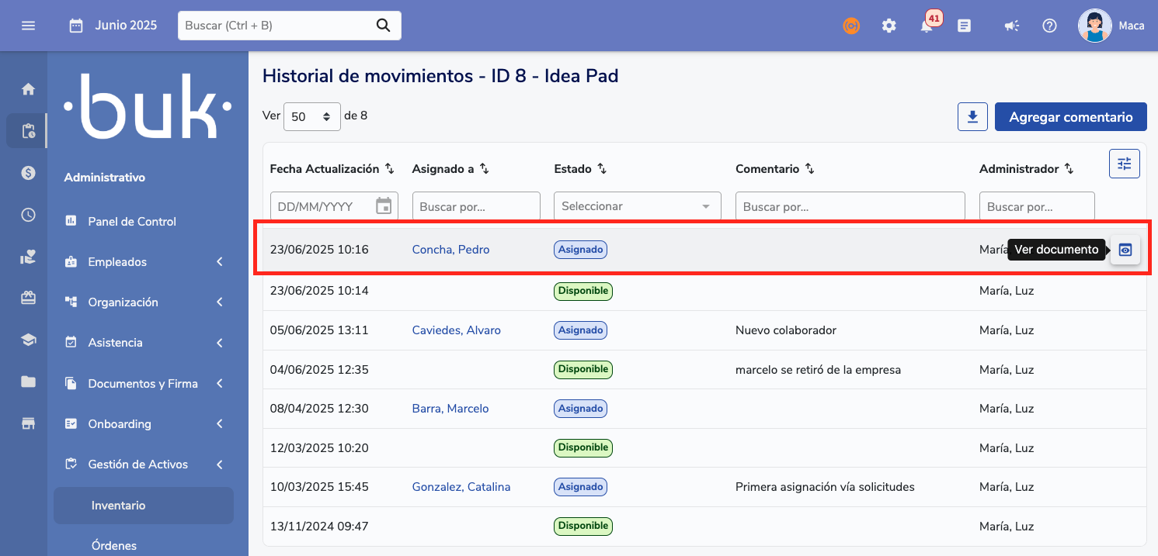Click the download icon button
This screenshot has height=556, width=1158.
972,117
